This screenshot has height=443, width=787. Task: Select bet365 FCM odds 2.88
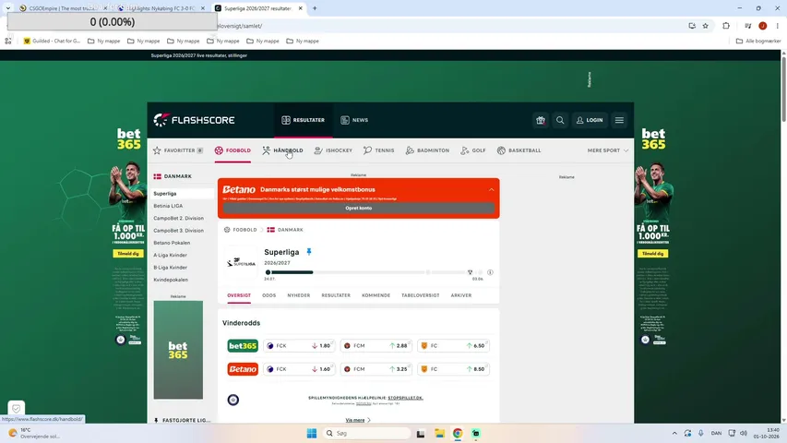[x=376, y=345]
